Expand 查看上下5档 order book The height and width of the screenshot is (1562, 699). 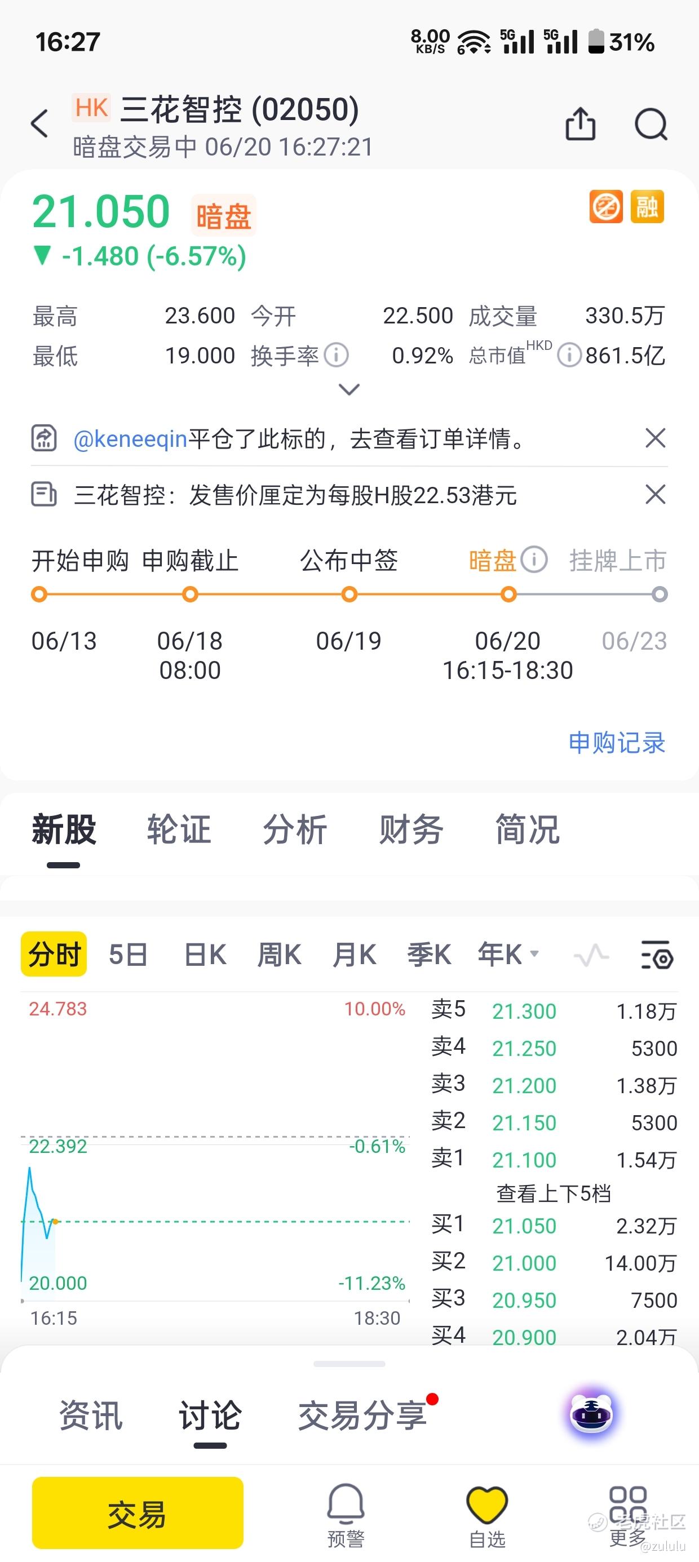tap(554, 1193)
